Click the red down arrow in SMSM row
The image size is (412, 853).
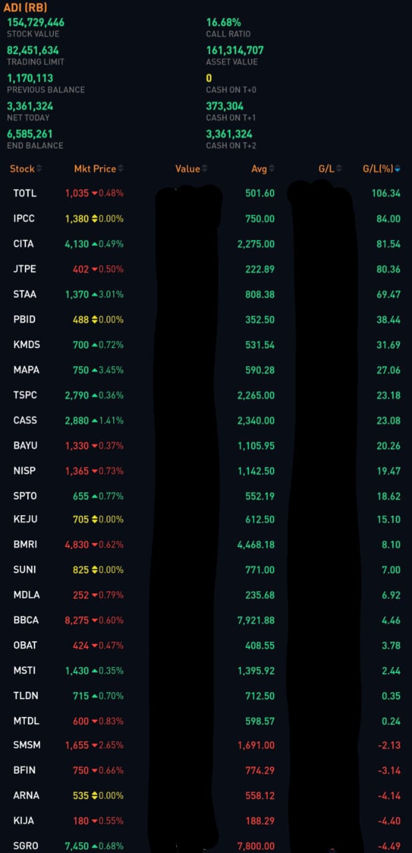click(x=95, y=745)
